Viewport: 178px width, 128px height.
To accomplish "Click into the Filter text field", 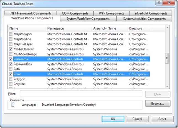I will click(x=81, y=94).
